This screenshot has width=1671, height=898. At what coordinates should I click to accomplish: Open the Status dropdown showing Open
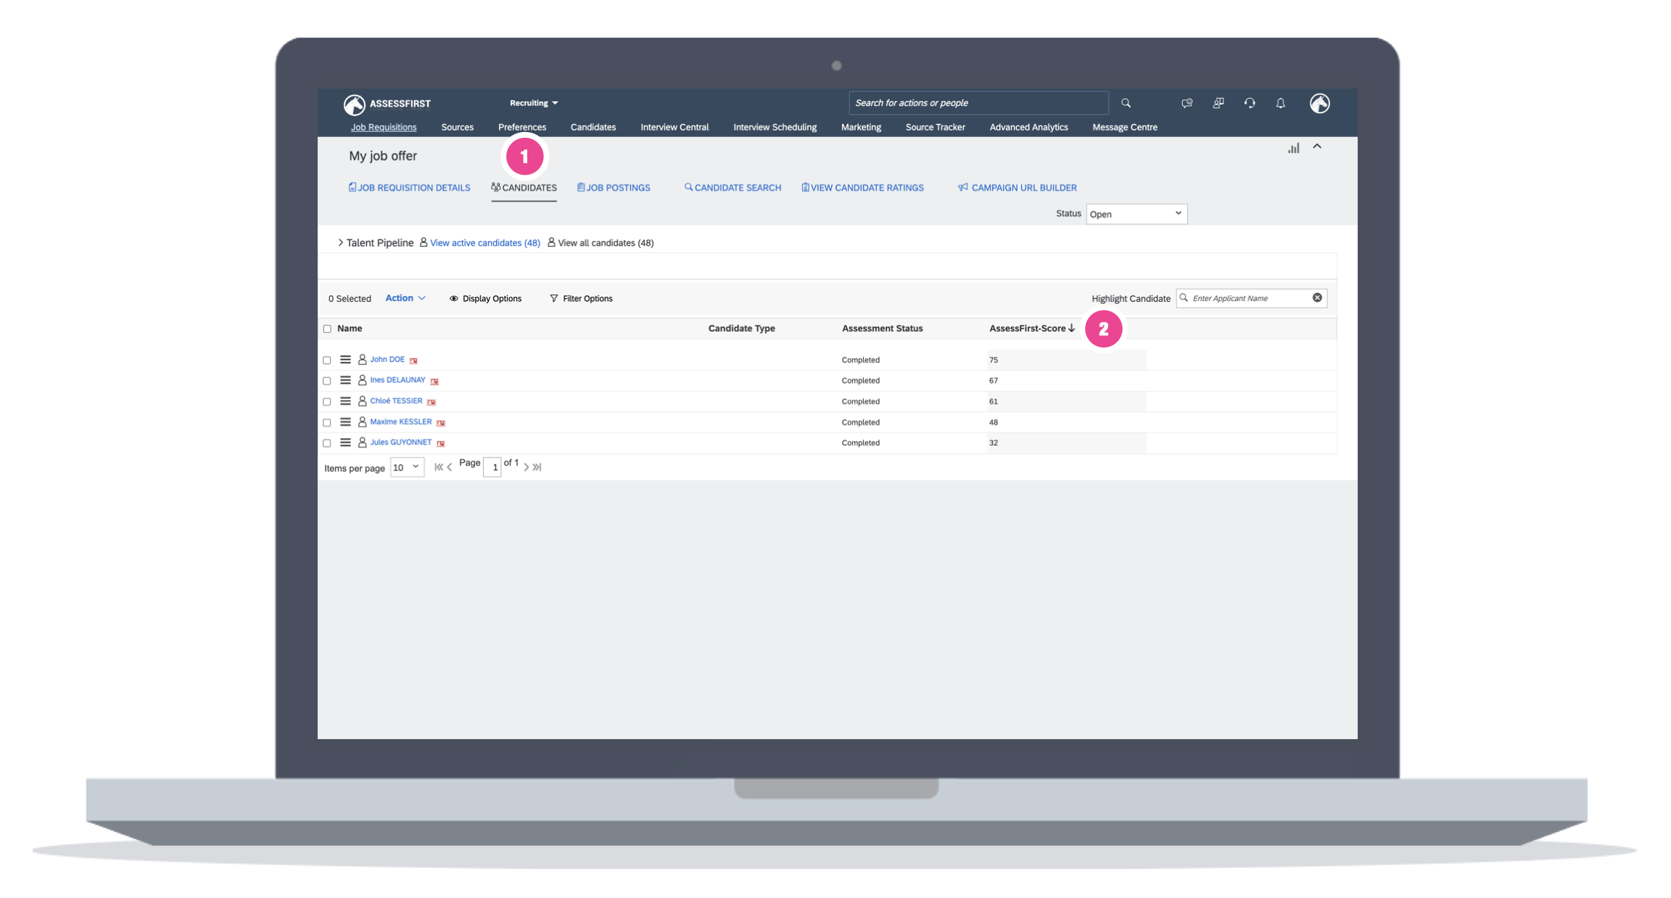tap(1136, 214)
